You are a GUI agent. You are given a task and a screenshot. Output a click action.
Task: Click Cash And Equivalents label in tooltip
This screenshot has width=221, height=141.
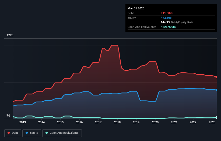click(x=142, y=27)
